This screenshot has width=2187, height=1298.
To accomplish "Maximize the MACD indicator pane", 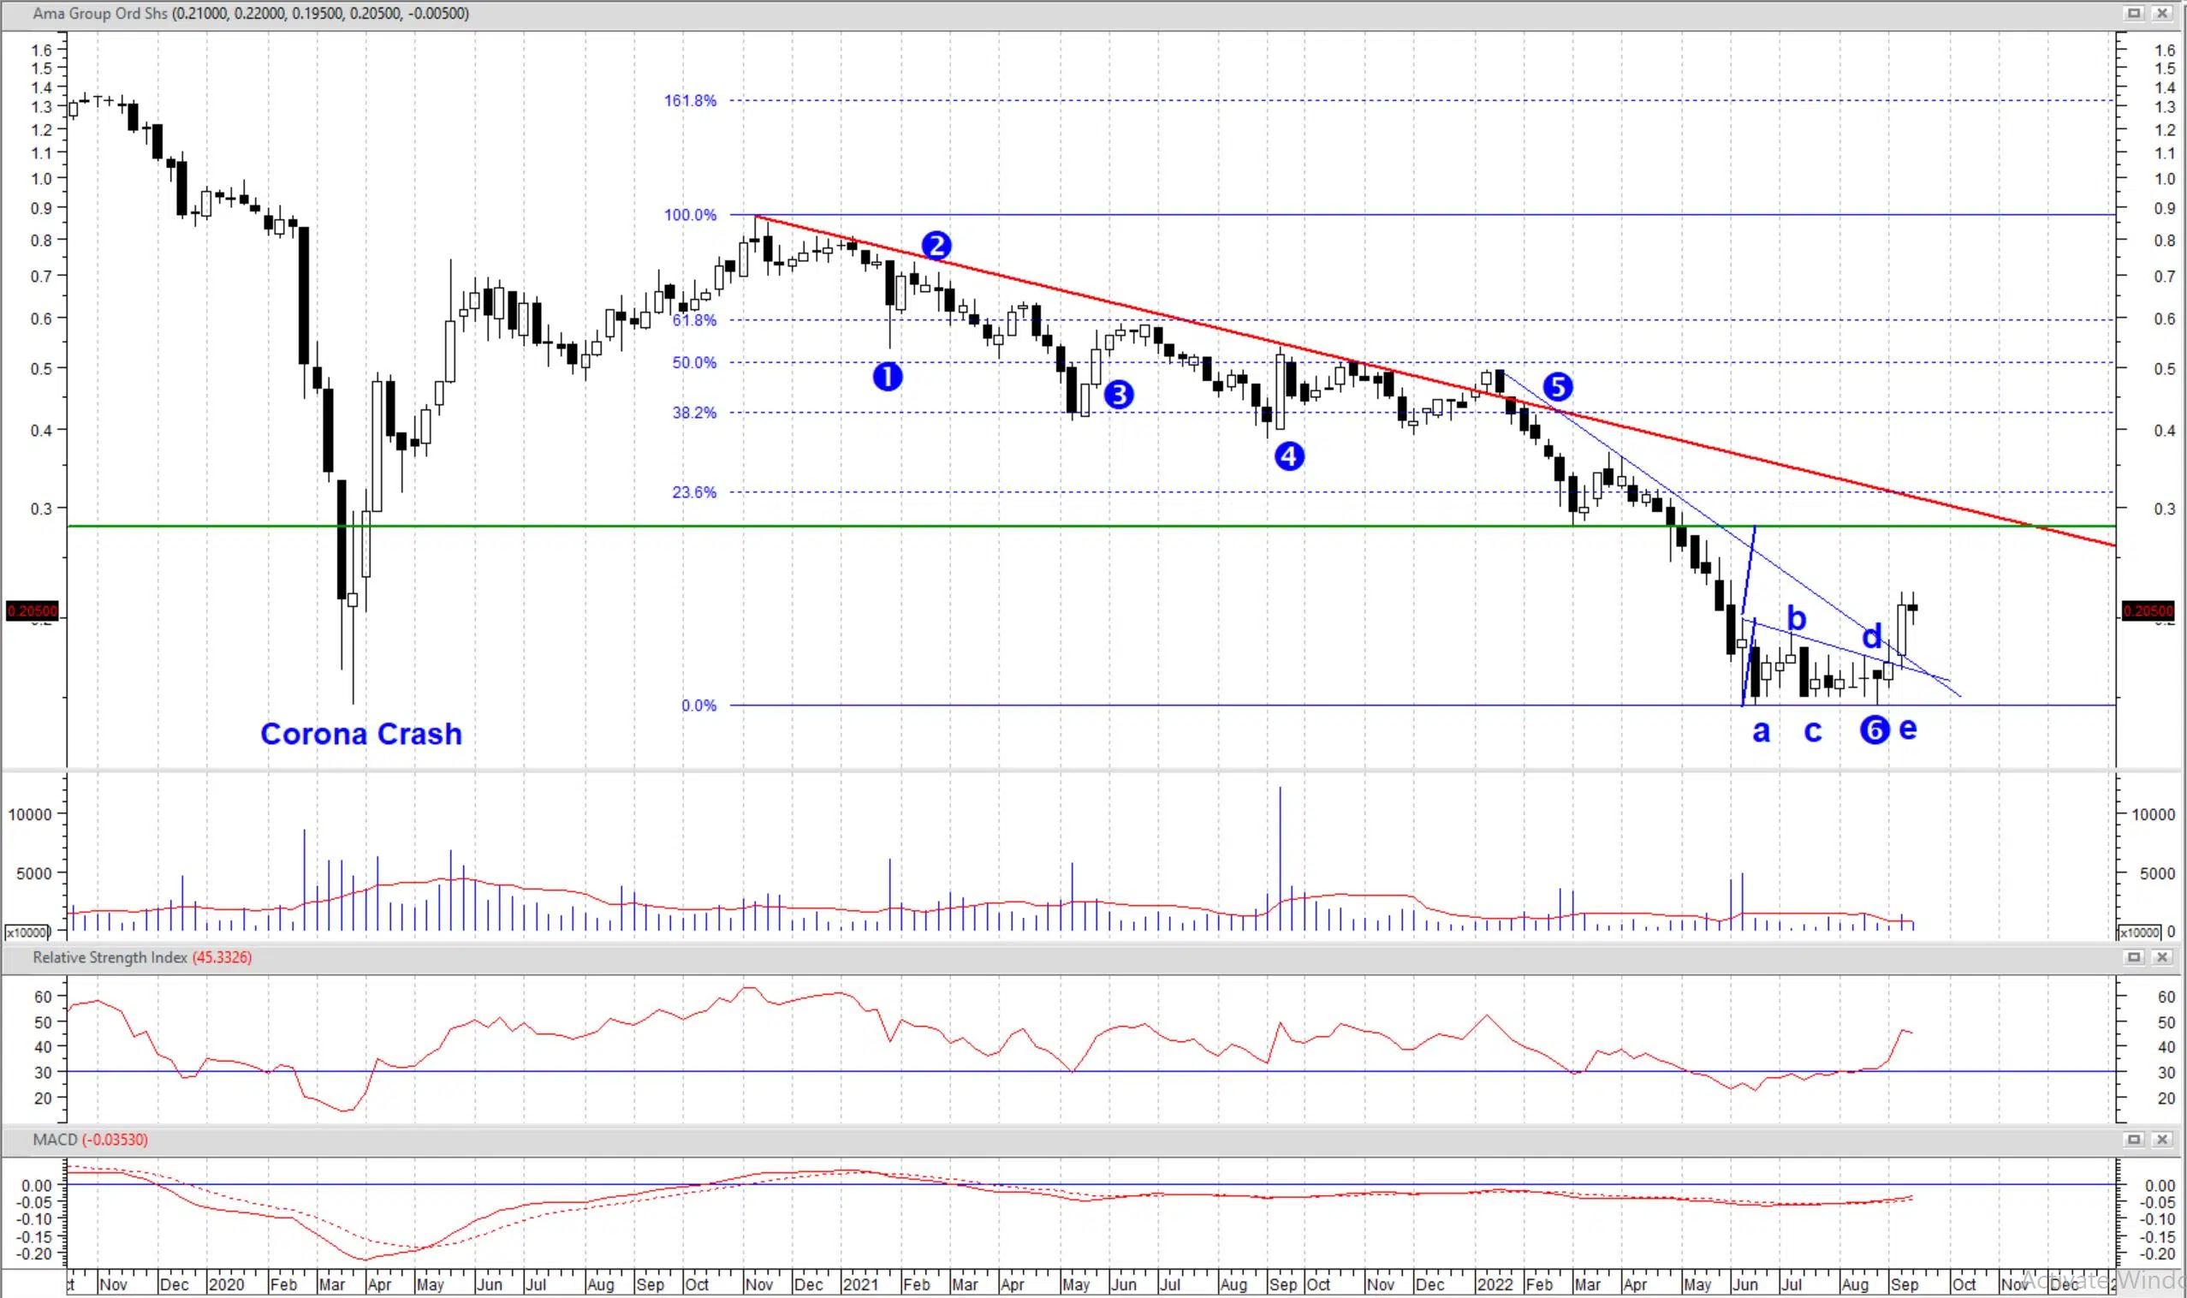I will [2134, 1140].
